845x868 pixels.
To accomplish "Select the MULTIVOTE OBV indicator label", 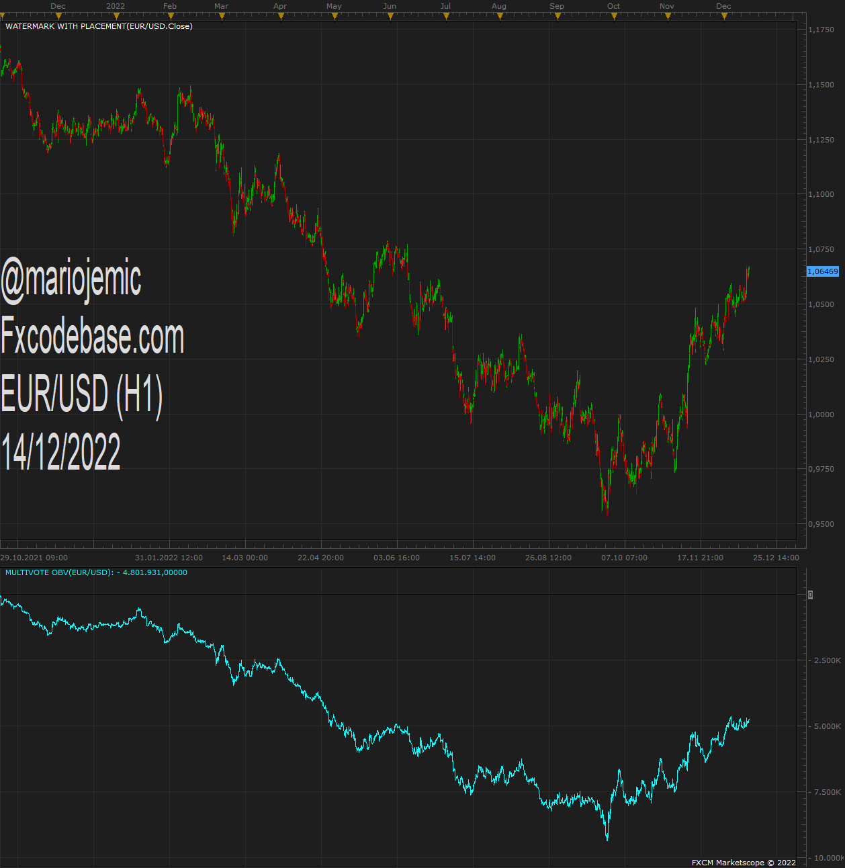I will [96, 572].
